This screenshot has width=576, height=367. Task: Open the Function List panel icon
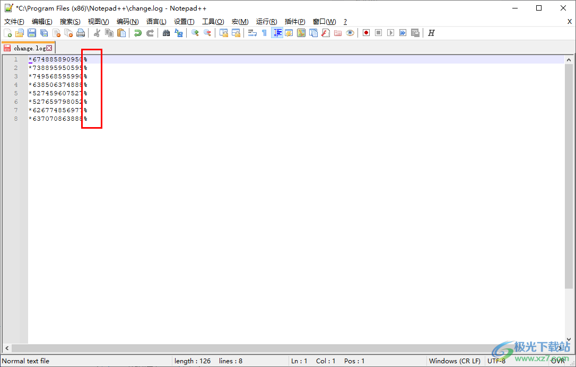tap(326, 33)
